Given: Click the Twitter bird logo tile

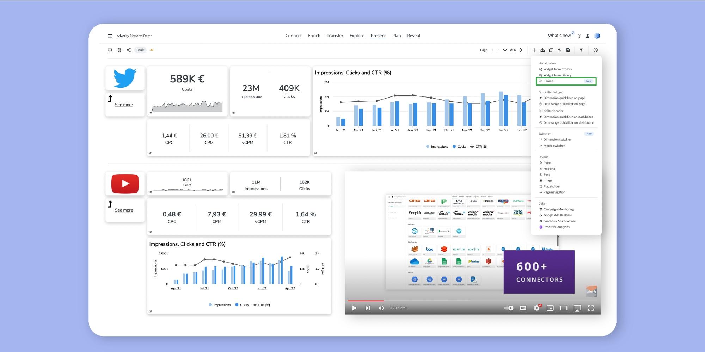Looking at the screenshot, I should (x=125, y=78).
